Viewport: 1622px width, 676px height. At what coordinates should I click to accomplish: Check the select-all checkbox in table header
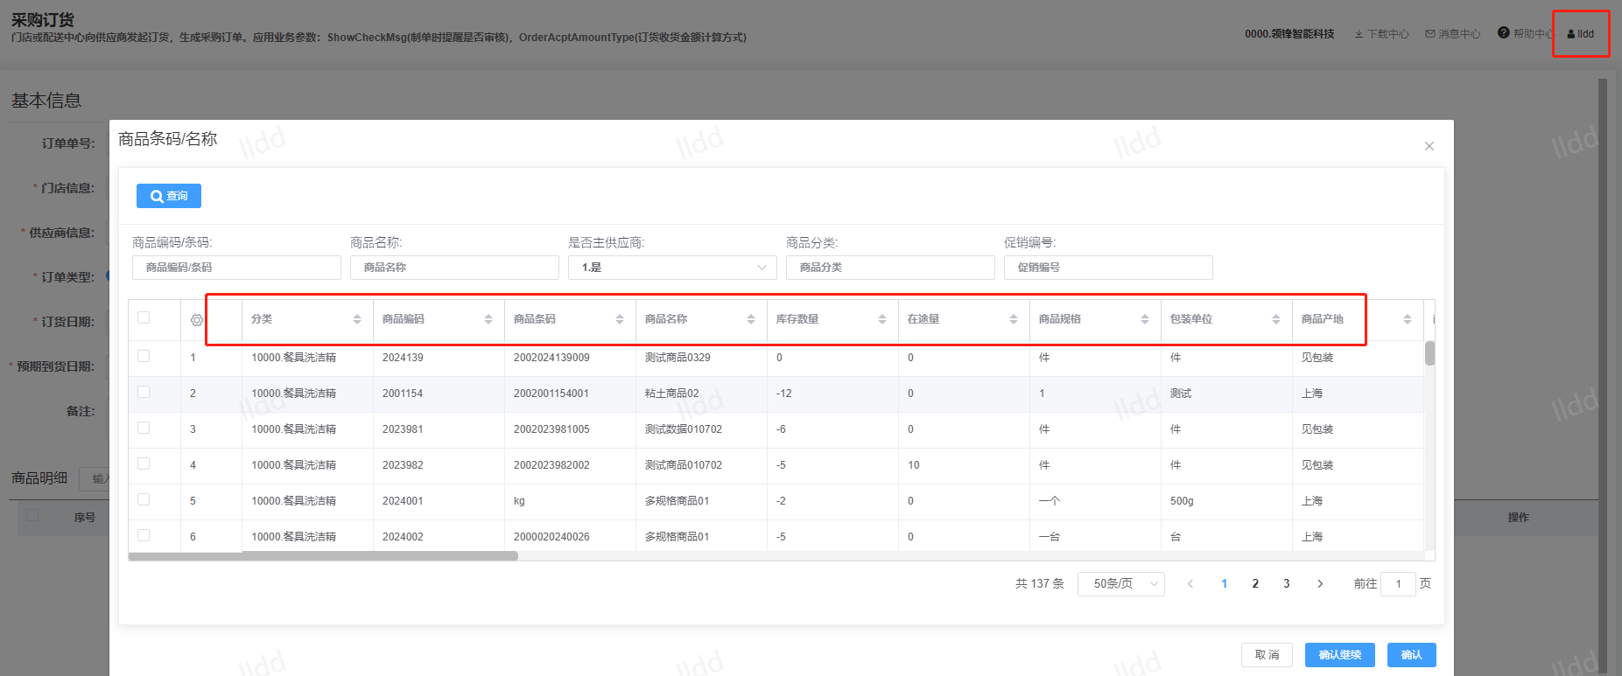click(x=144, y=317)
